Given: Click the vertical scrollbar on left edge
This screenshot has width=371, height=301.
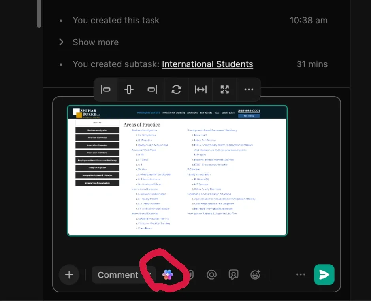Looking at the screenshot, I should click(x=39, y=14).
